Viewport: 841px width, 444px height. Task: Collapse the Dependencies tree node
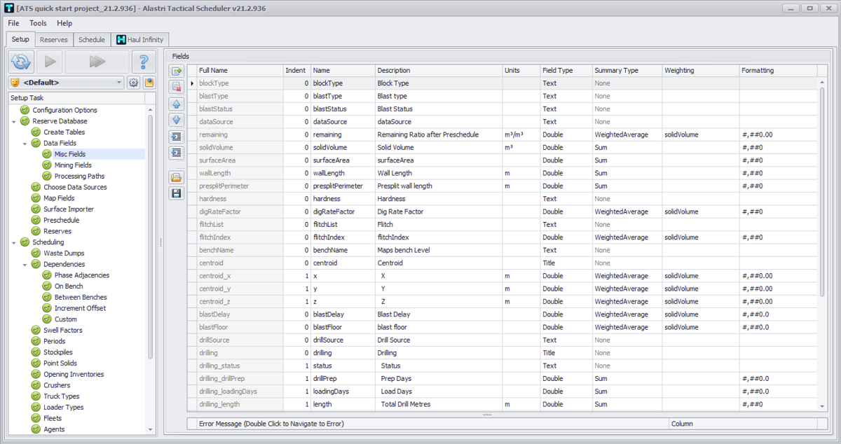pyautogui.click(x=26, y=264)
